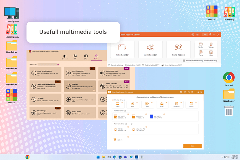
Task: Uncheck Email file type checkbox
Action: coord(166,102)
